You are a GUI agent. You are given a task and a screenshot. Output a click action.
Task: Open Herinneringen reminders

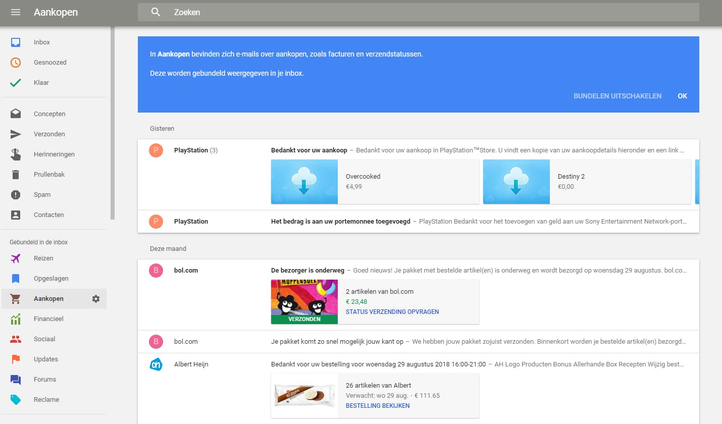click(55, 154)
